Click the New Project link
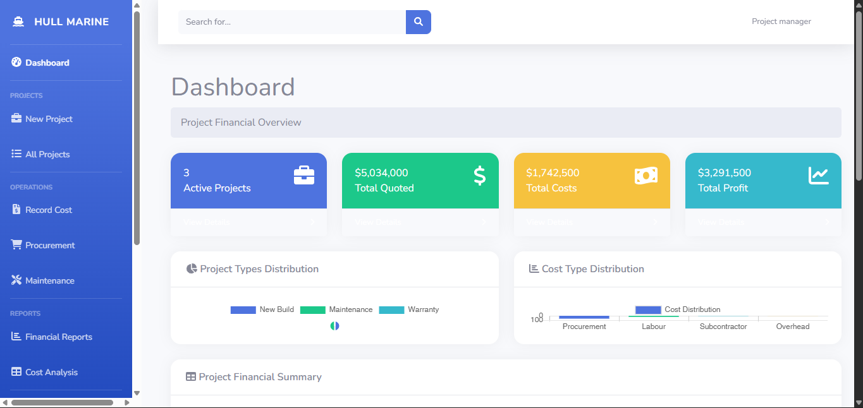The height and width of the screenshot is (408, 863). point(49,118)
